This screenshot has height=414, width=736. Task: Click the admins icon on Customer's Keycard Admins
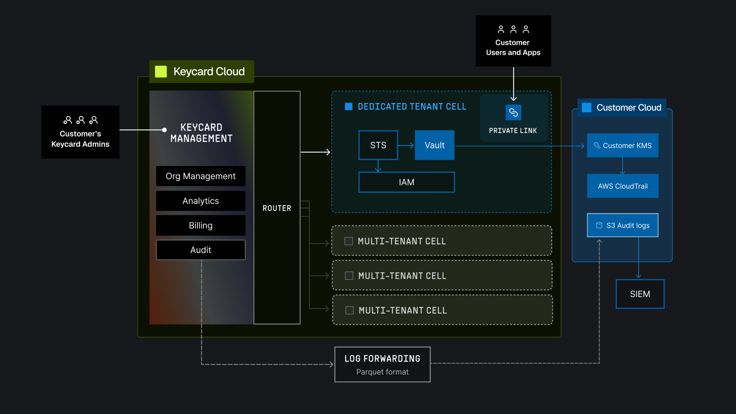click(80, 120)
